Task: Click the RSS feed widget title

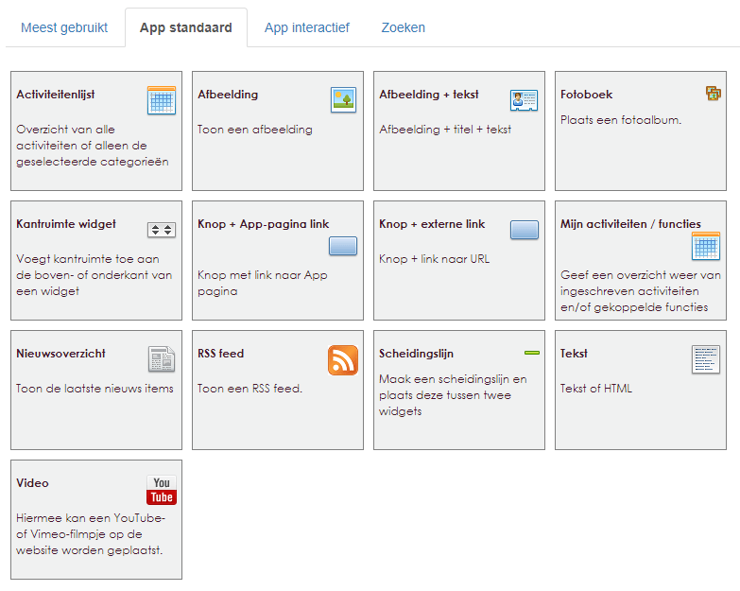Action: [220, 353]
